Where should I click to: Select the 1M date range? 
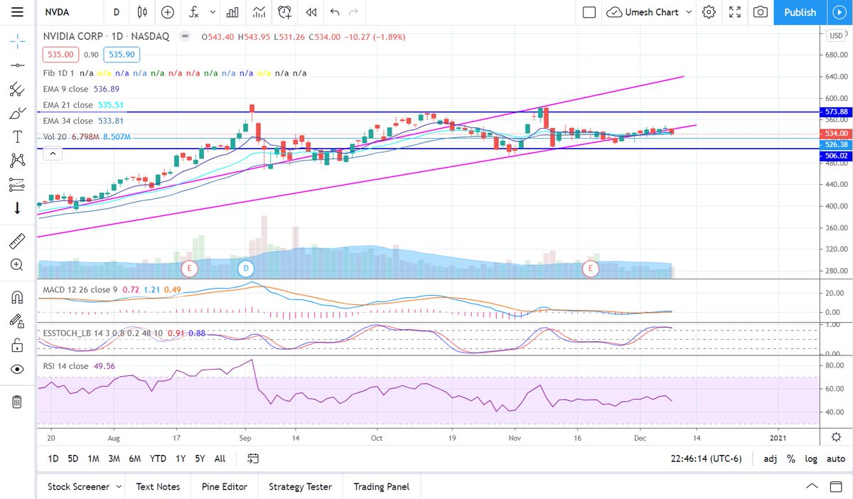click(x=93, y=458)
